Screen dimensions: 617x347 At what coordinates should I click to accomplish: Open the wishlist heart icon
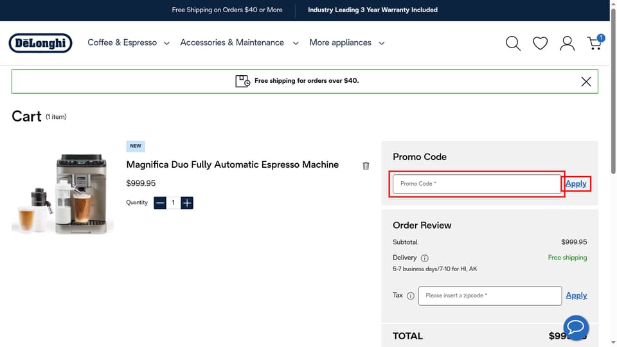[x=540, y=43]
